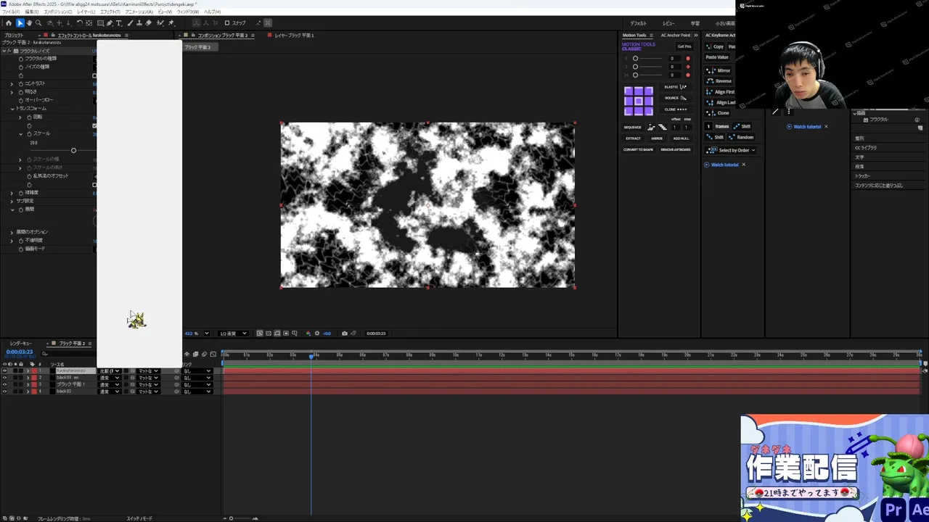Open the エフェクト(T) menu
The width and height of the screenshot is (929, 522).
(x=110, y=12)
